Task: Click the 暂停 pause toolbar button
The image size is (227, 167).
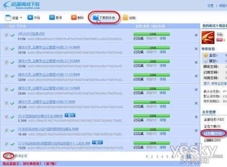Action: coord(55,18)
